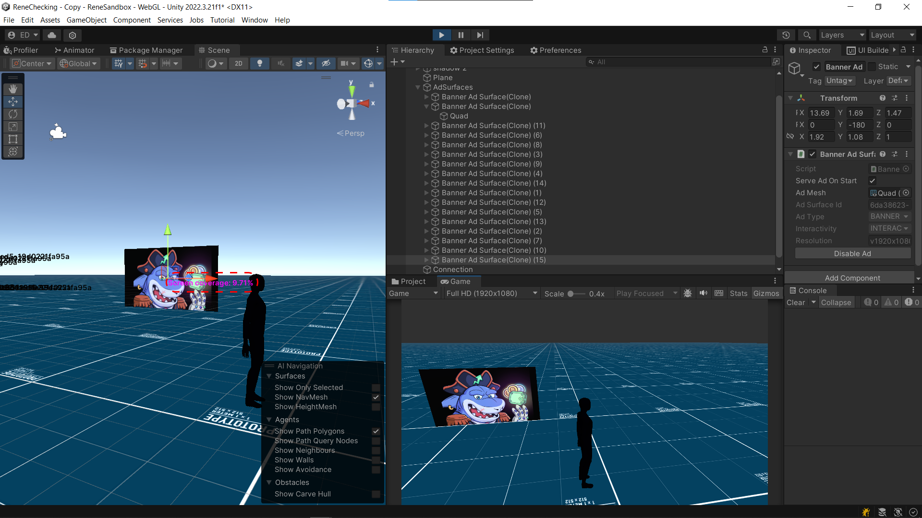Viewport: 922px width, 518px height.
Task: Click the Console Clear button
Action: [796, 302]
